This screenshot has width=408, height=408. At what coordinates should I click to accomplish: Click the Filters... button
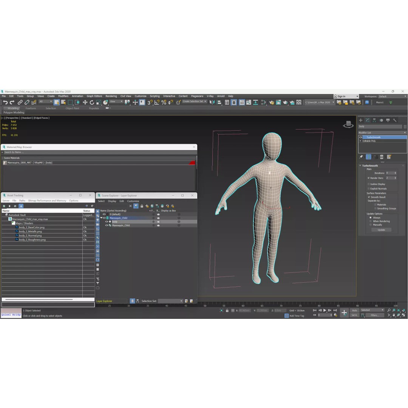(375, 315)
